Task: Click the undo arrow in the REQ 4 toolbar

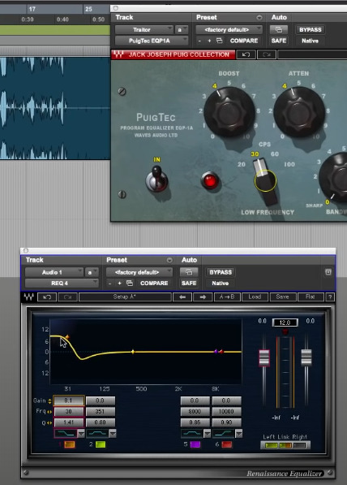Action: click(47, 297)
